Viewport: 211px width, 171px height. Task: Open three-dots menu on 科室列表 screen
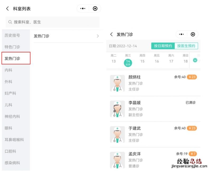[x=83, y=9]
